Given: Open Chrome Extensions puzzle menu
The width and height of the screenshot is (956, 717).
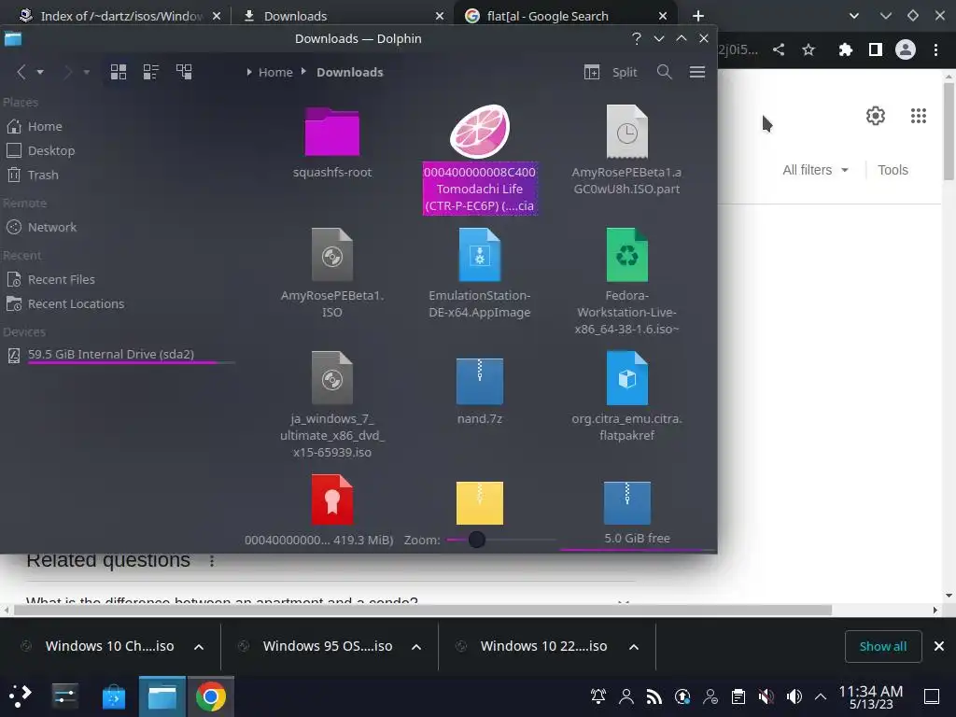Looking at the screenshot, I should (845, 49).
